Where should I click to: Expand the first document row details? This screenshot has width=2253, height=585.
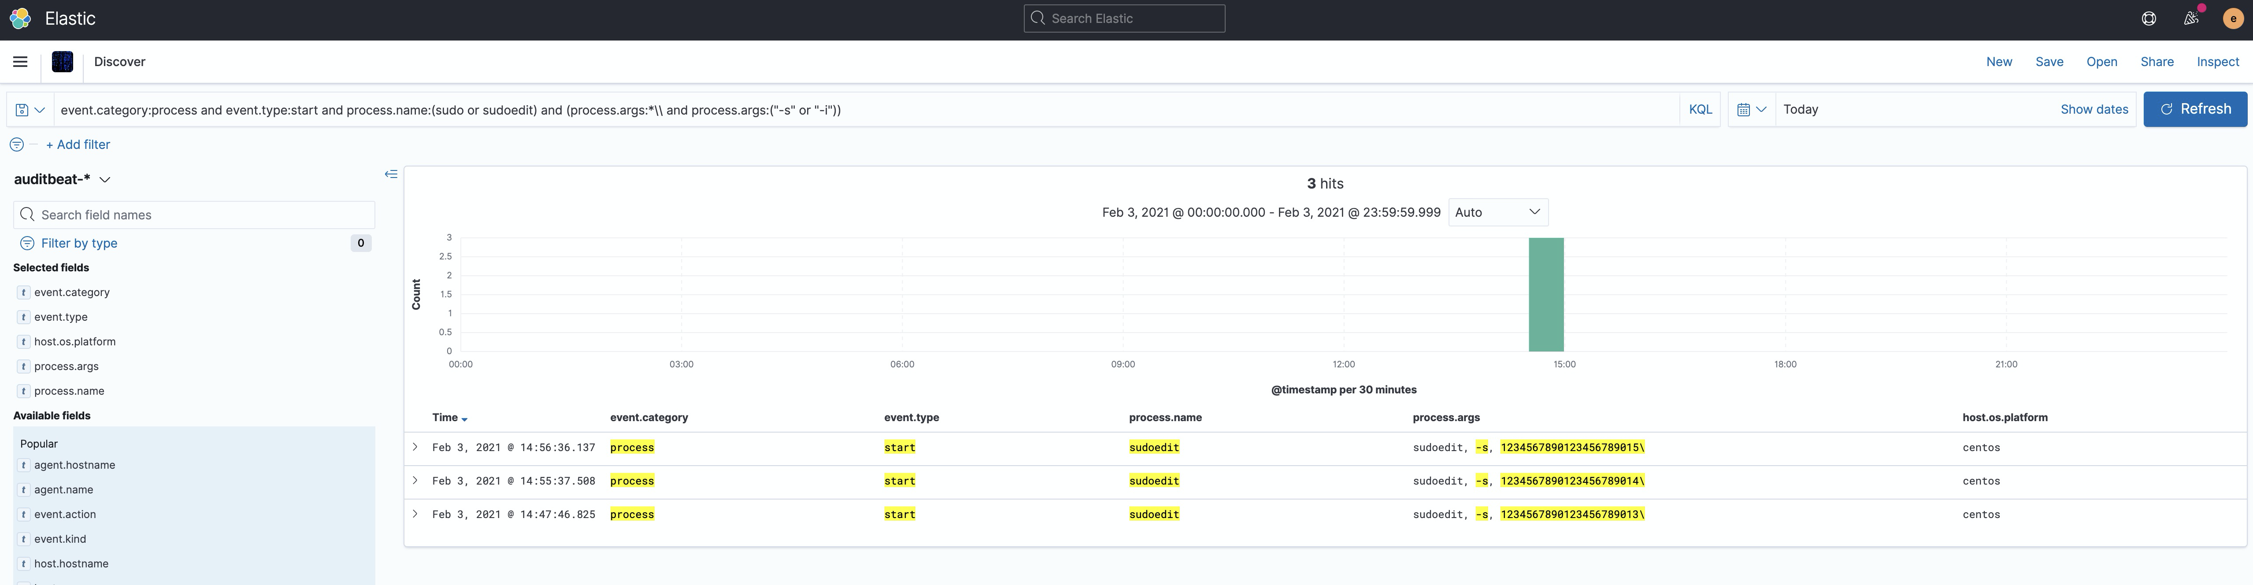[x=415, y=446]
